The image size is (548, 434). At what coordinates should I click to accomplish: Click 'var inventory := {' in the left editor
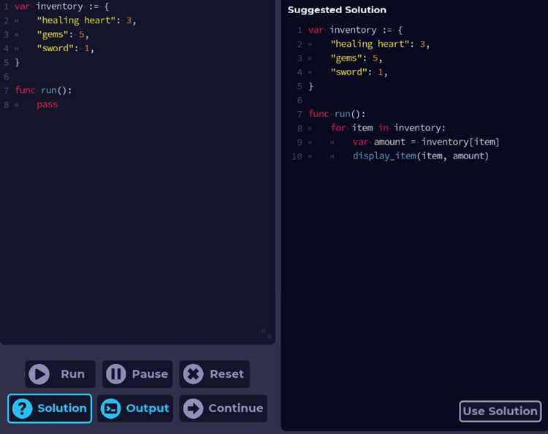(62, 7)
